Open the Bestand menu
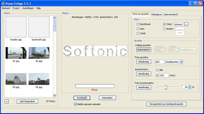This screenshot has width=204, height=114. pyautogui.click(x=6, y=8)
